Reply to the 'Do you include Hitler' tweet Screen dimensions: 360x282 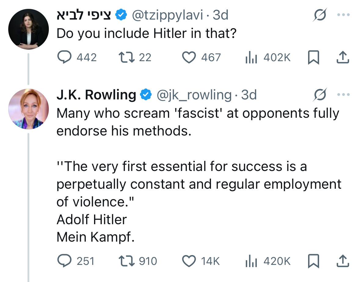64,58
